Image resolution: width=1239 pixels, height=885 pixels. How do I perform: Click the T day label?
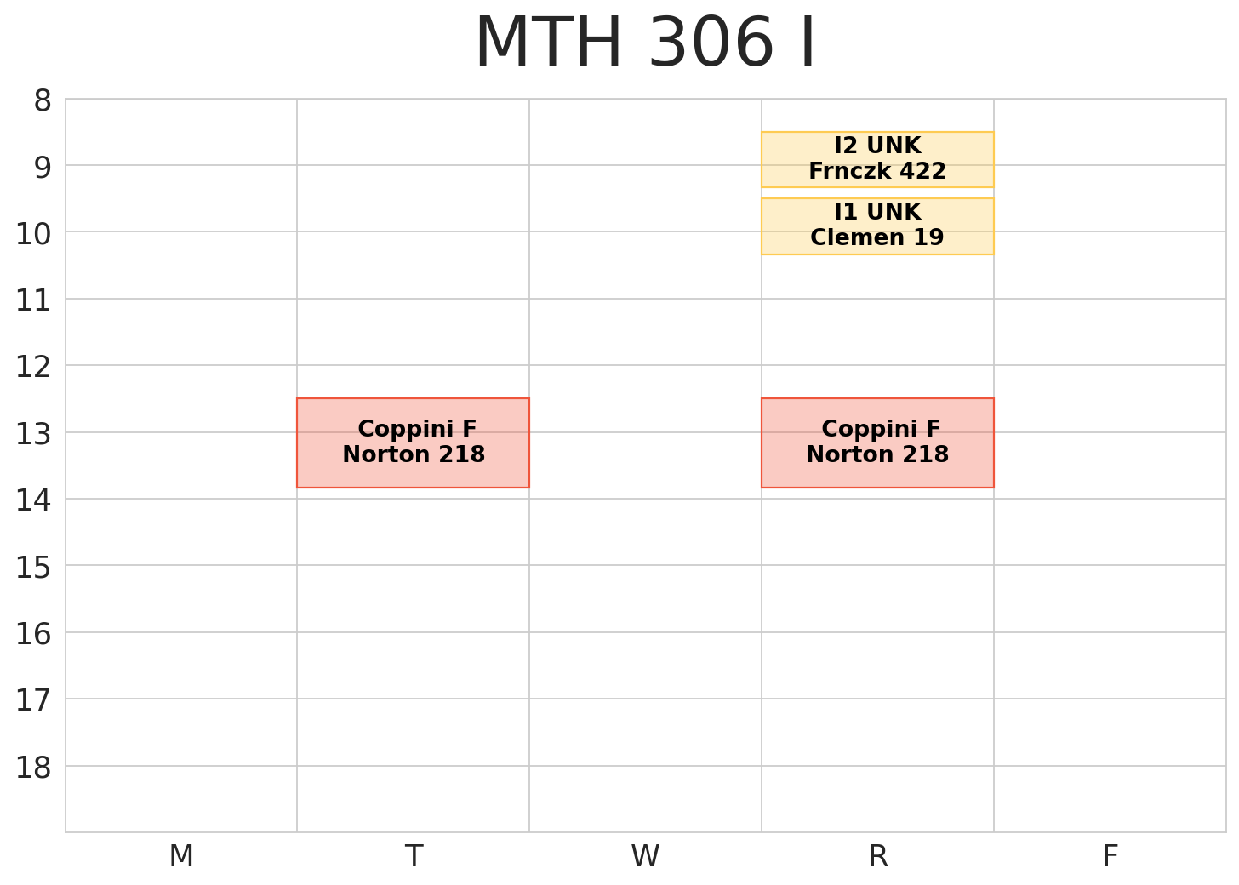(414, 856)
